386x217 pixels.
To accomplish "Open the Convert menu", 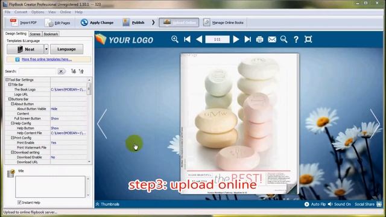I will pos(21,12).
